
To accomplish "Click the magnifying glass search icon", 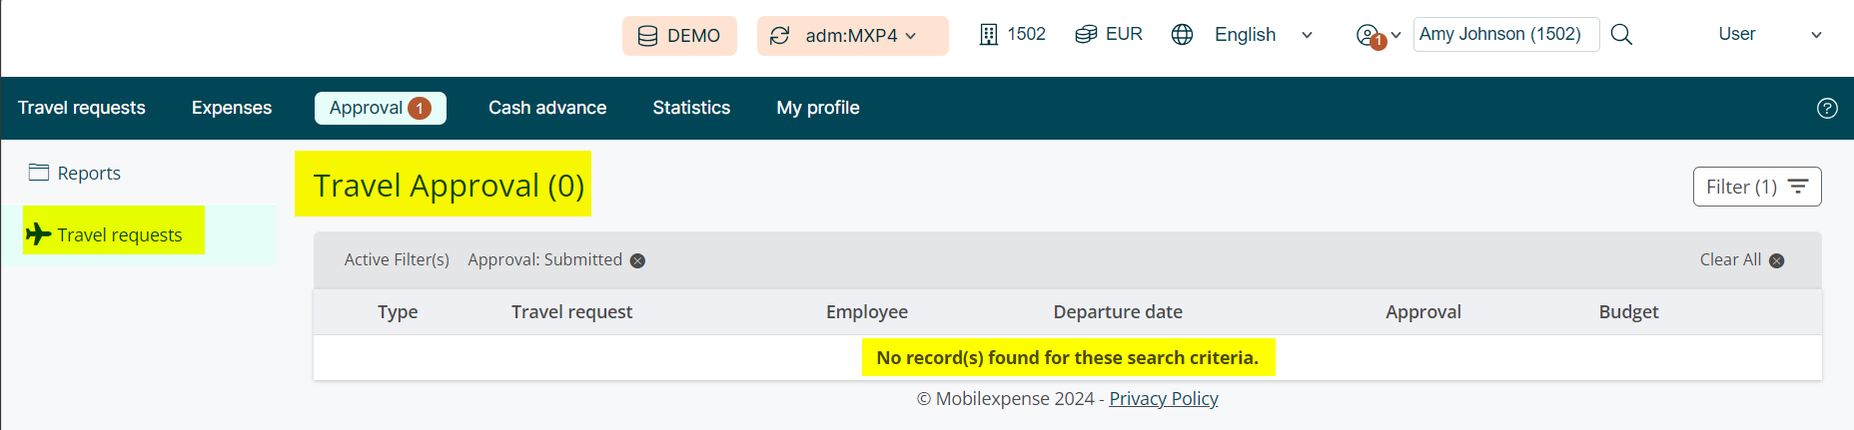I will [x=1621, y=35].
